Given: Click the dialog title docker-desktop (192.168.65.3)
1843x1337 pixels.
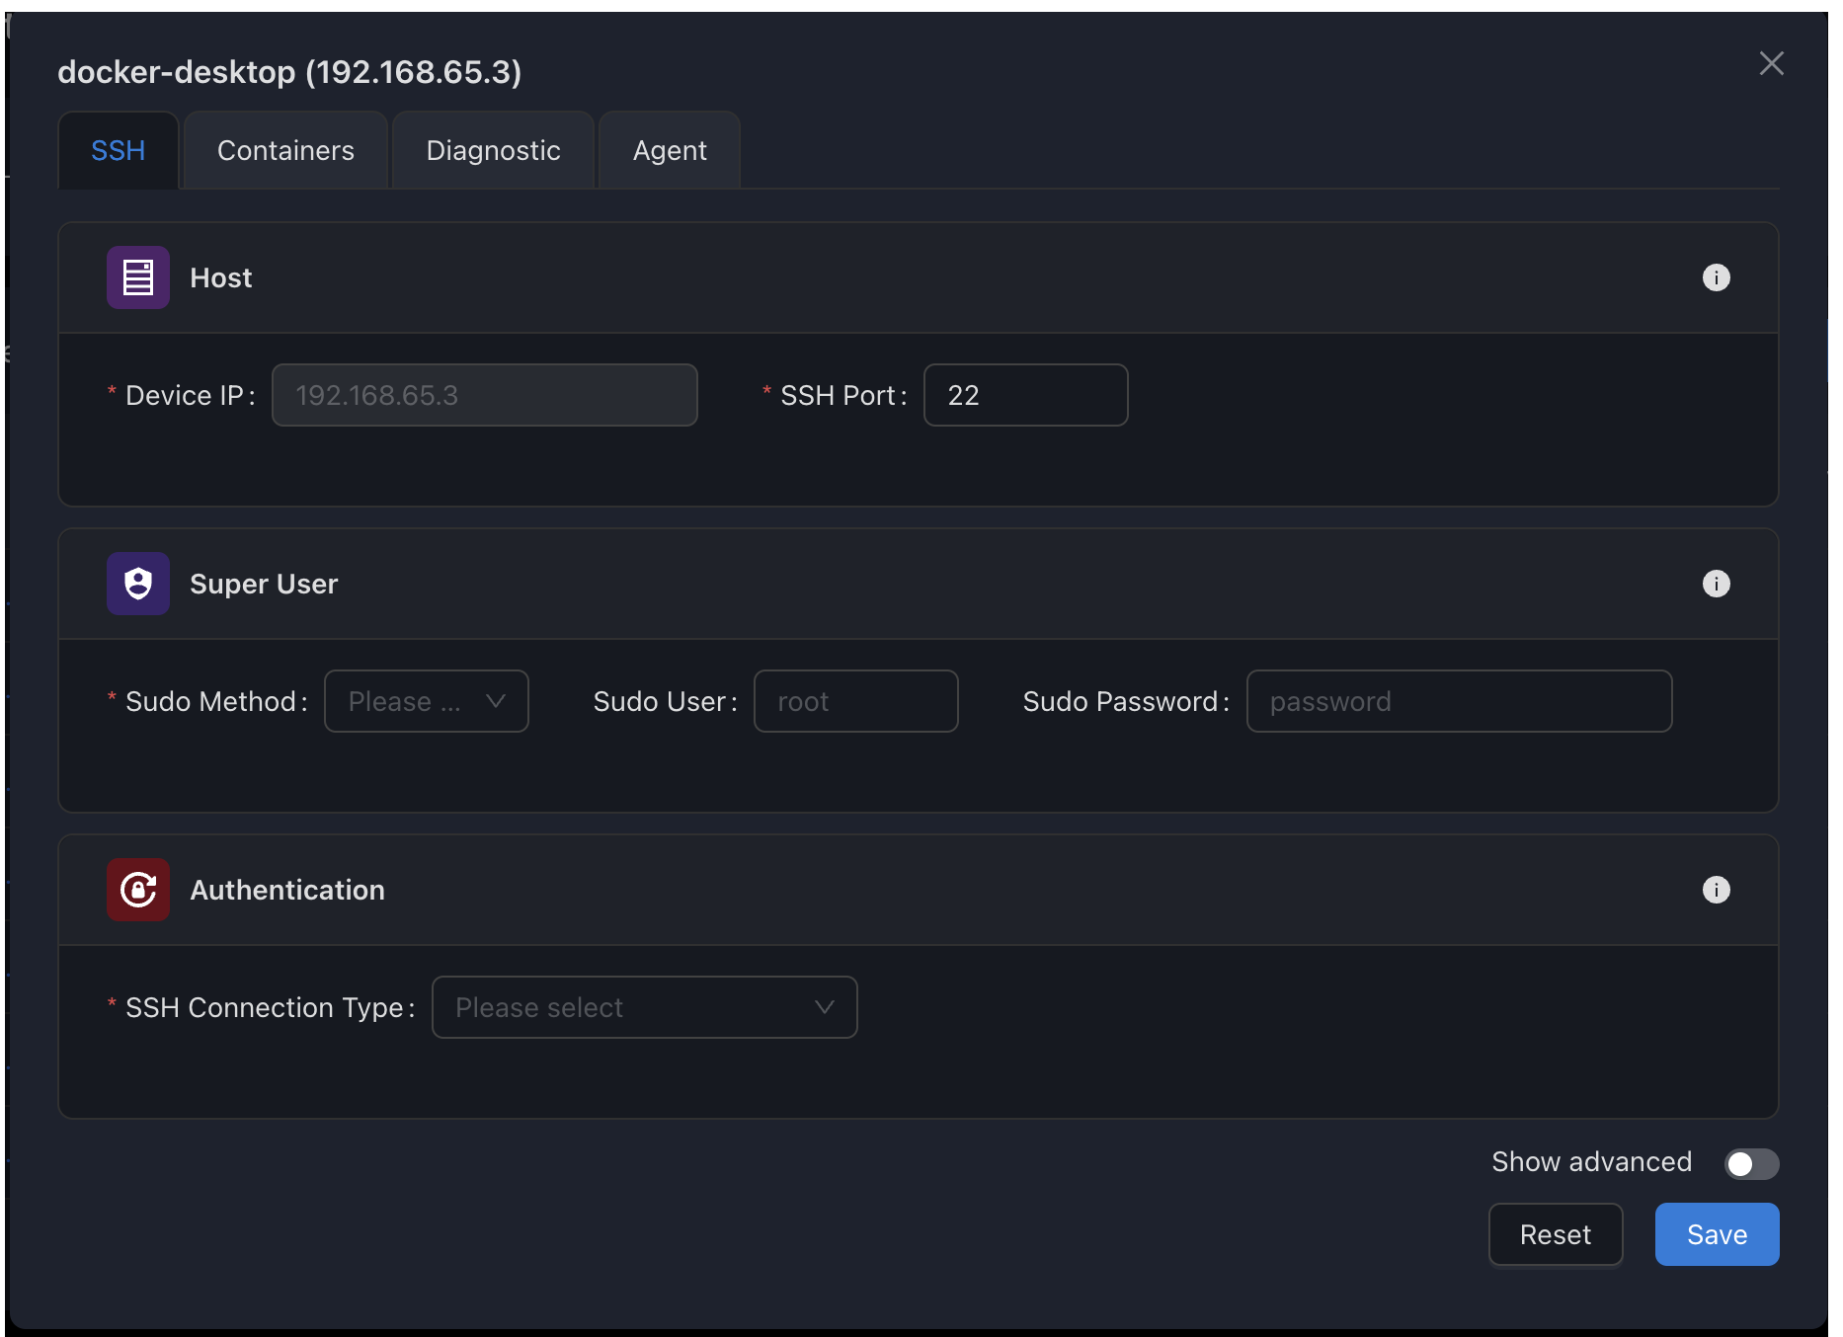Looking at the screenshot, I should (289, 72).
